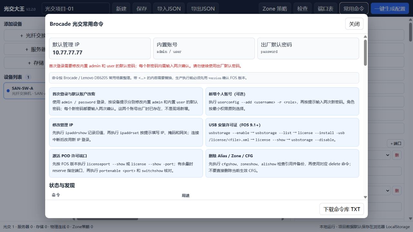Open the 端口表 view
This screenshot has height=232, width=413.
pyautogui.click(x=326, y=9)
